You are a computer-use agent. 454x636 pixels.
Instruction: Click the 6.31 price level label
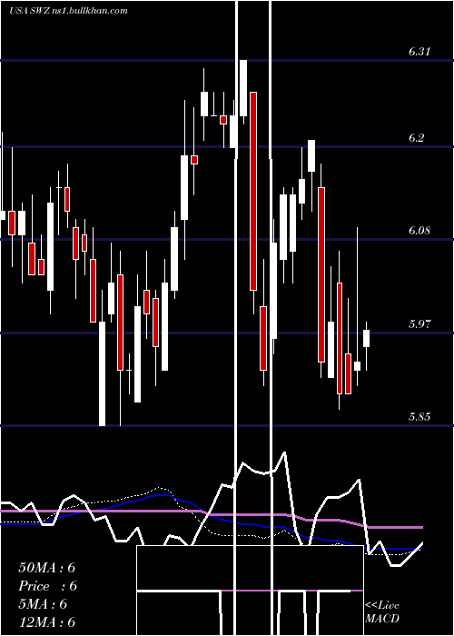pyautogui.click(x=419, y=52)
